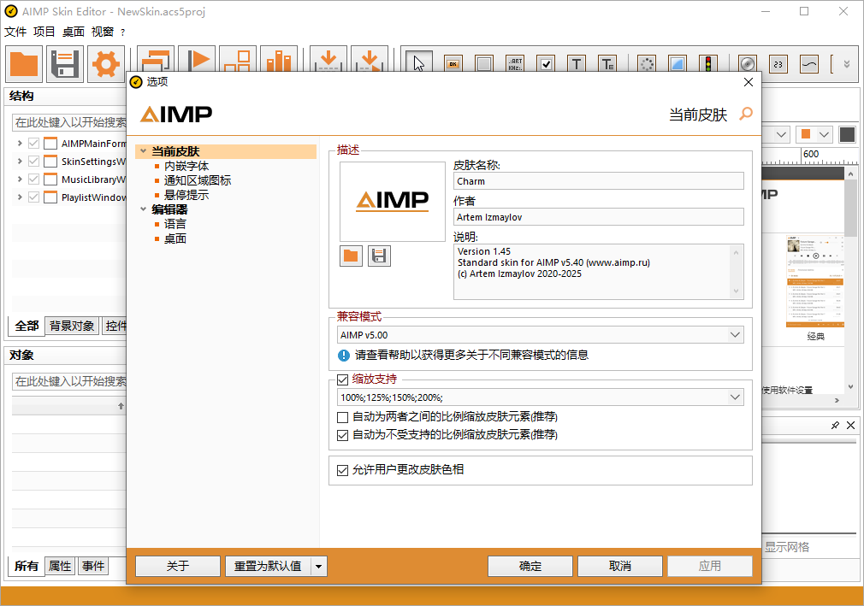Click the 皮肤名称 Charm input field
Image resolution: width=864 pixels, height=606 pixels.
coord(599,180)
